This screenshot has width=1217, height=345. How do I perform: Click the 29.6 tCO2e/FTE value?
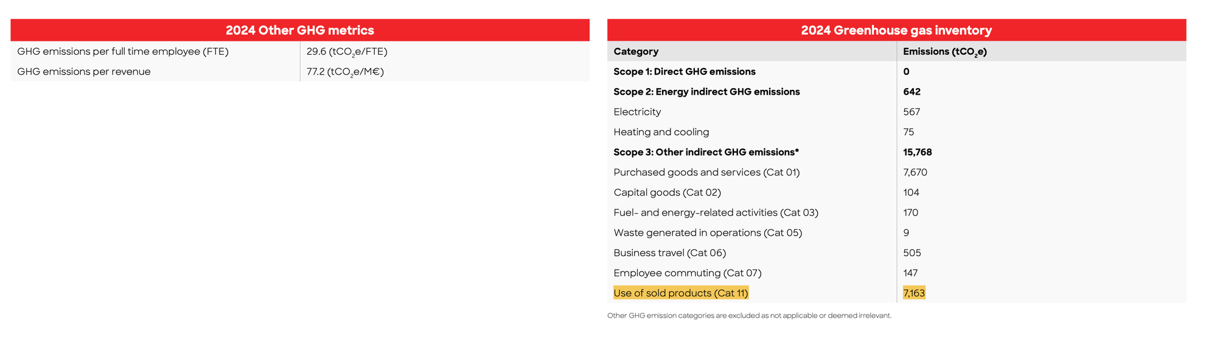[347, 52]
